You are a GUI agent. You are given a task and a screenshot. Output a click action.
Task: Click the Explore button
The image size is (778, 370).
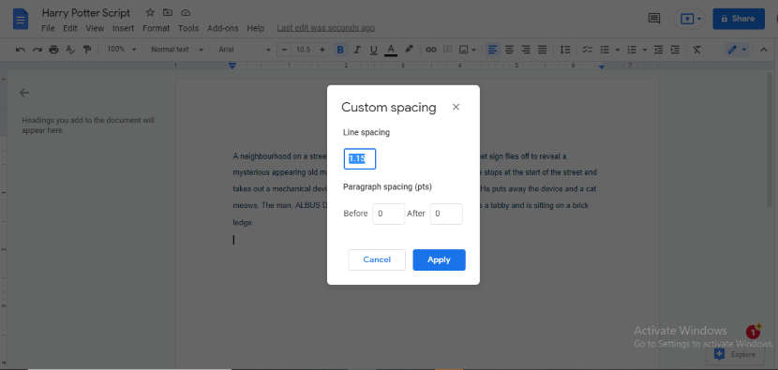tap(736, 354)
